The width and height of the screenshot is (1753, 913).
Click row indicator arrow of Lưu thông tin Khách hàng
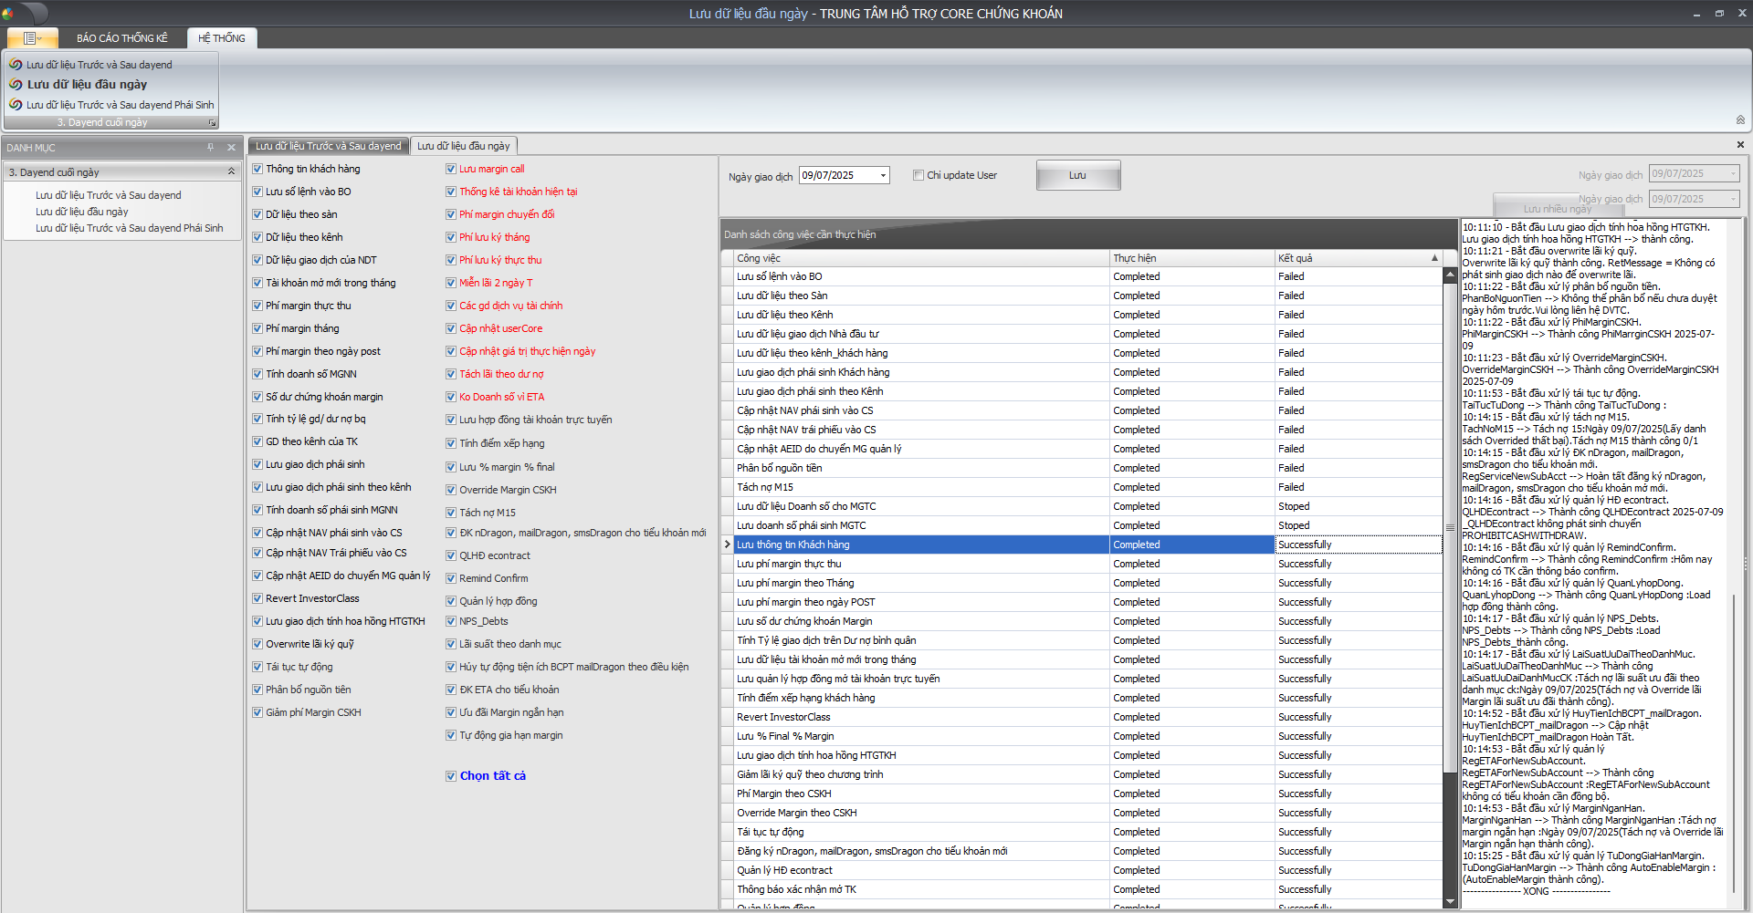click(727, 545)
